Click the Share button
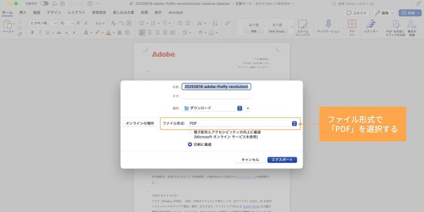424x212 pixels. tap(410, 12)
